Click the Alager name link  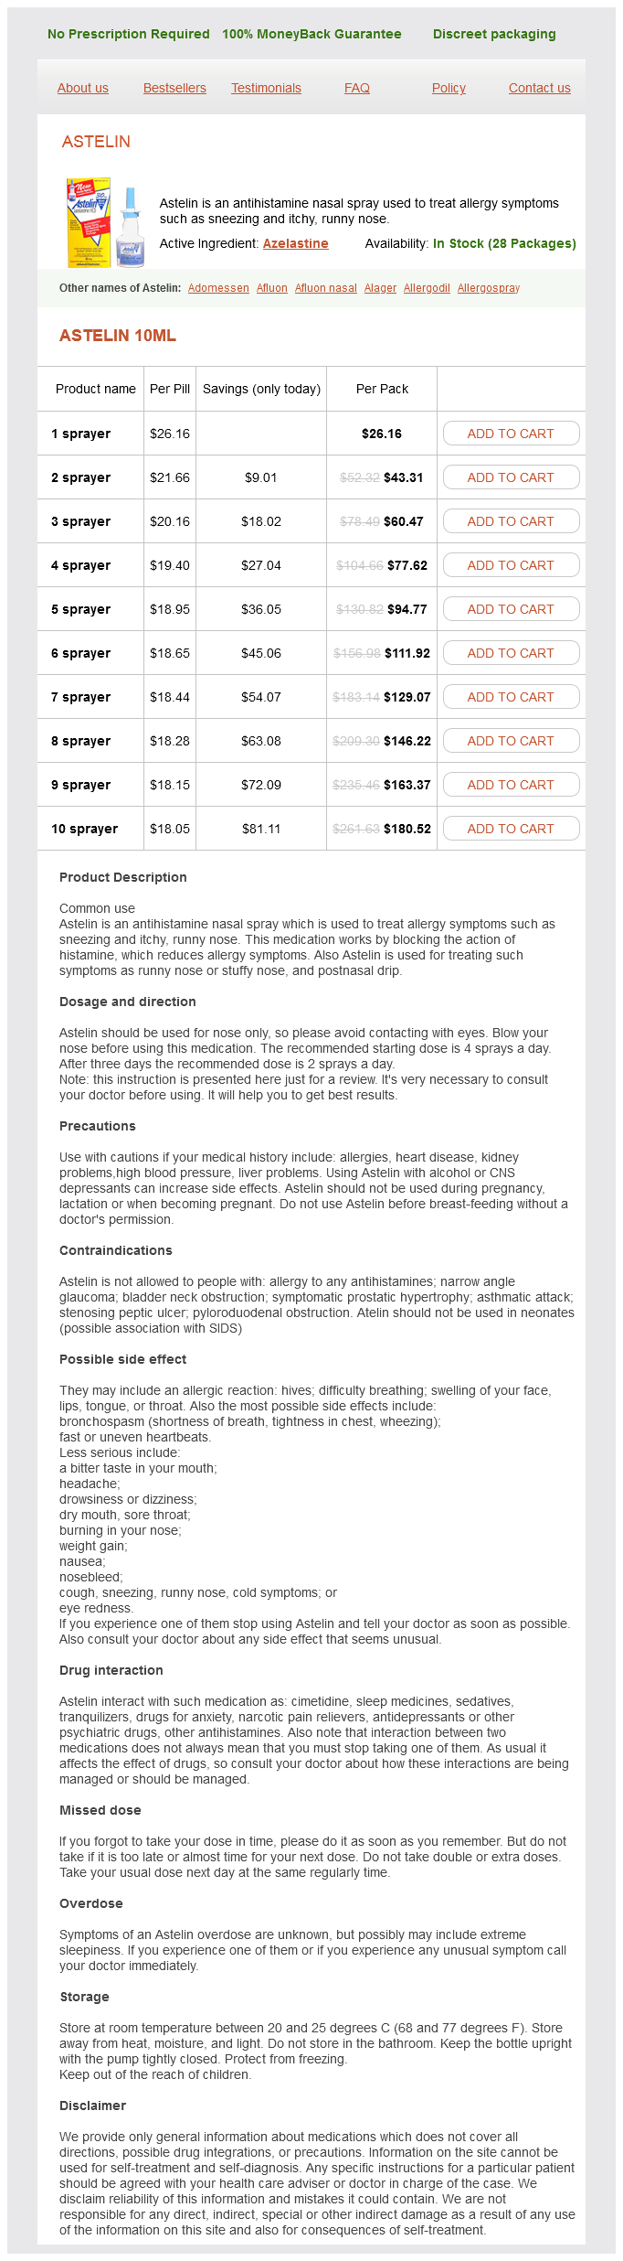click(380, 288)
